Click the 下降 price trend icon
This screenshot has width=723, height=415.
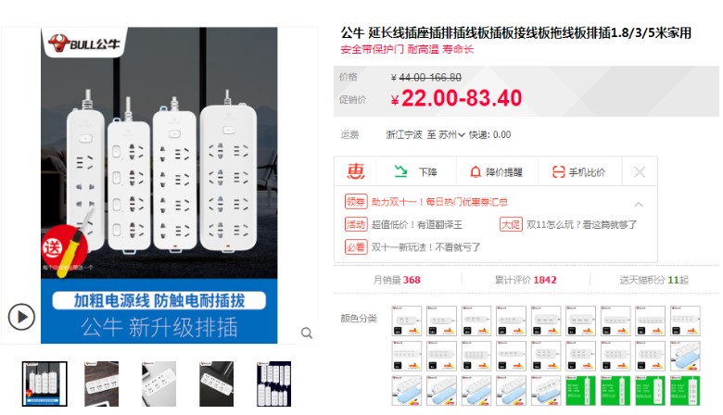coord(415,171)
